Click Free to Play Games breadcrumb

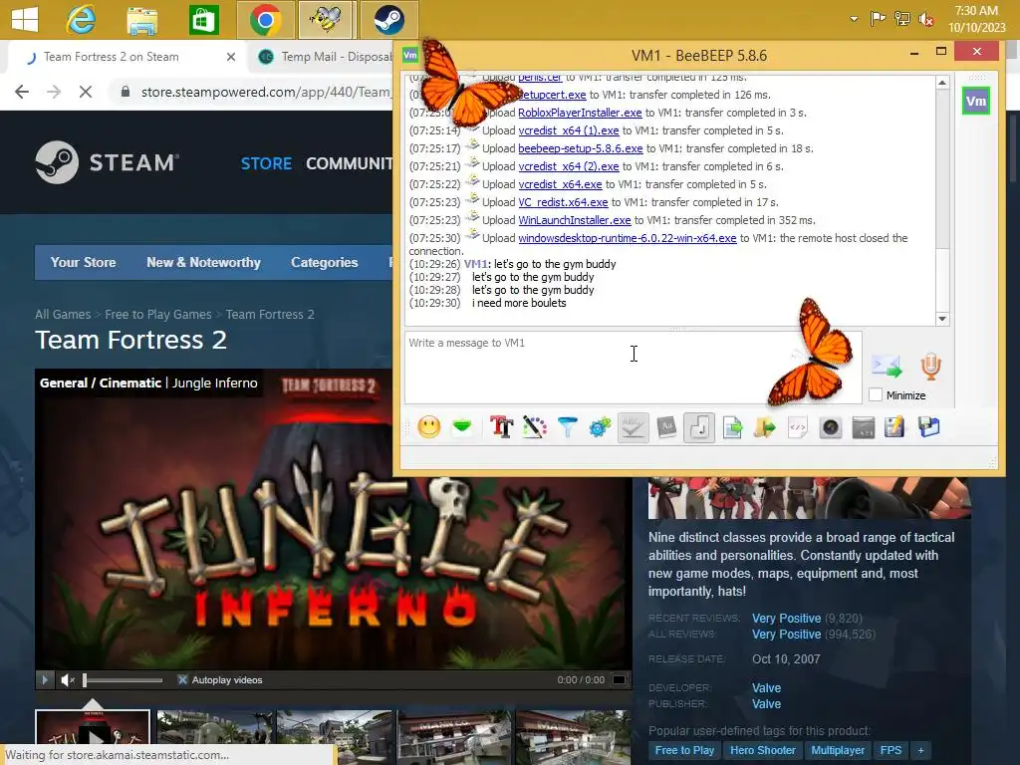[158, 314]
